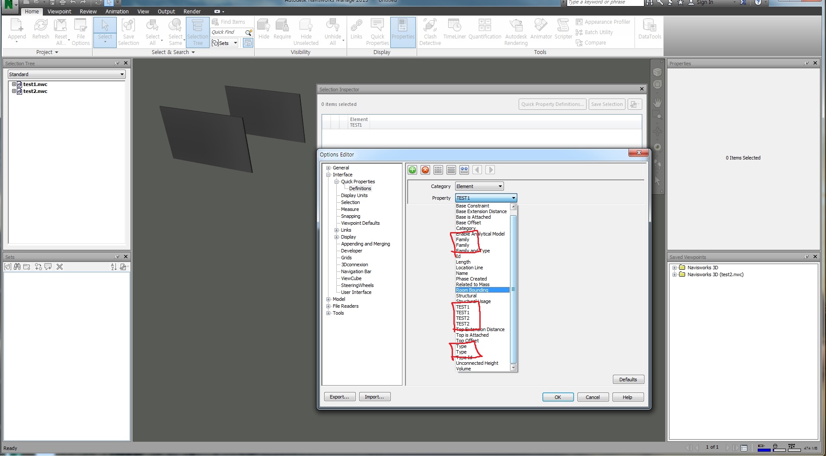The height and width of the screenshot is (456, 826).
Task: Open the Links display tool
Action: pos(356,29)
